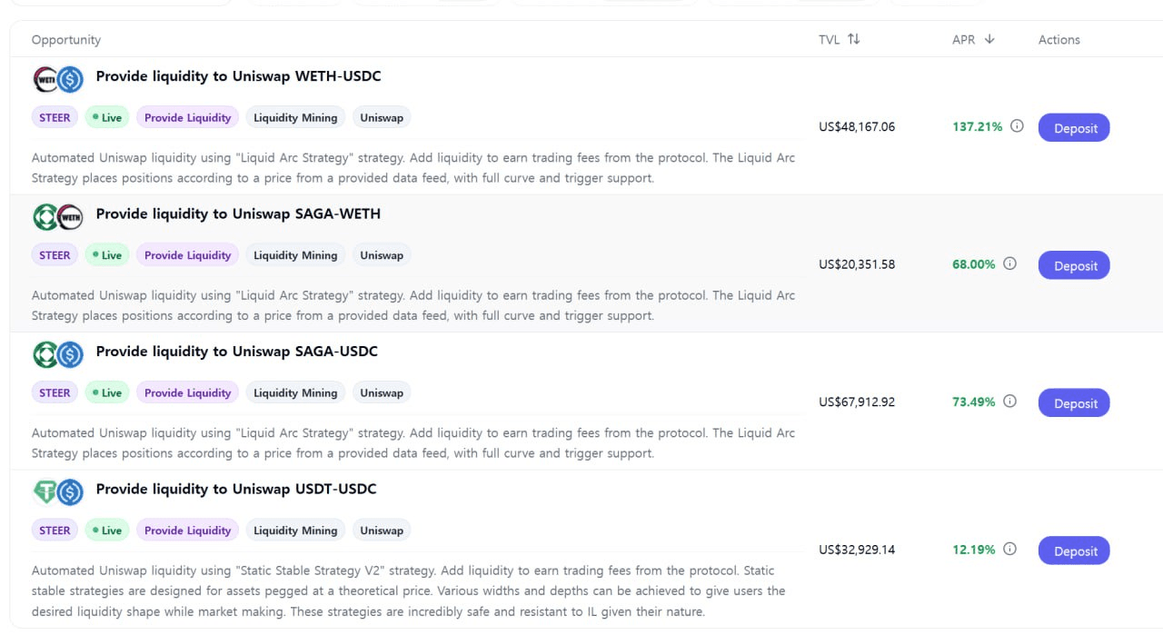Open APR info icon next to 68.00%

tap(1009, 263)
